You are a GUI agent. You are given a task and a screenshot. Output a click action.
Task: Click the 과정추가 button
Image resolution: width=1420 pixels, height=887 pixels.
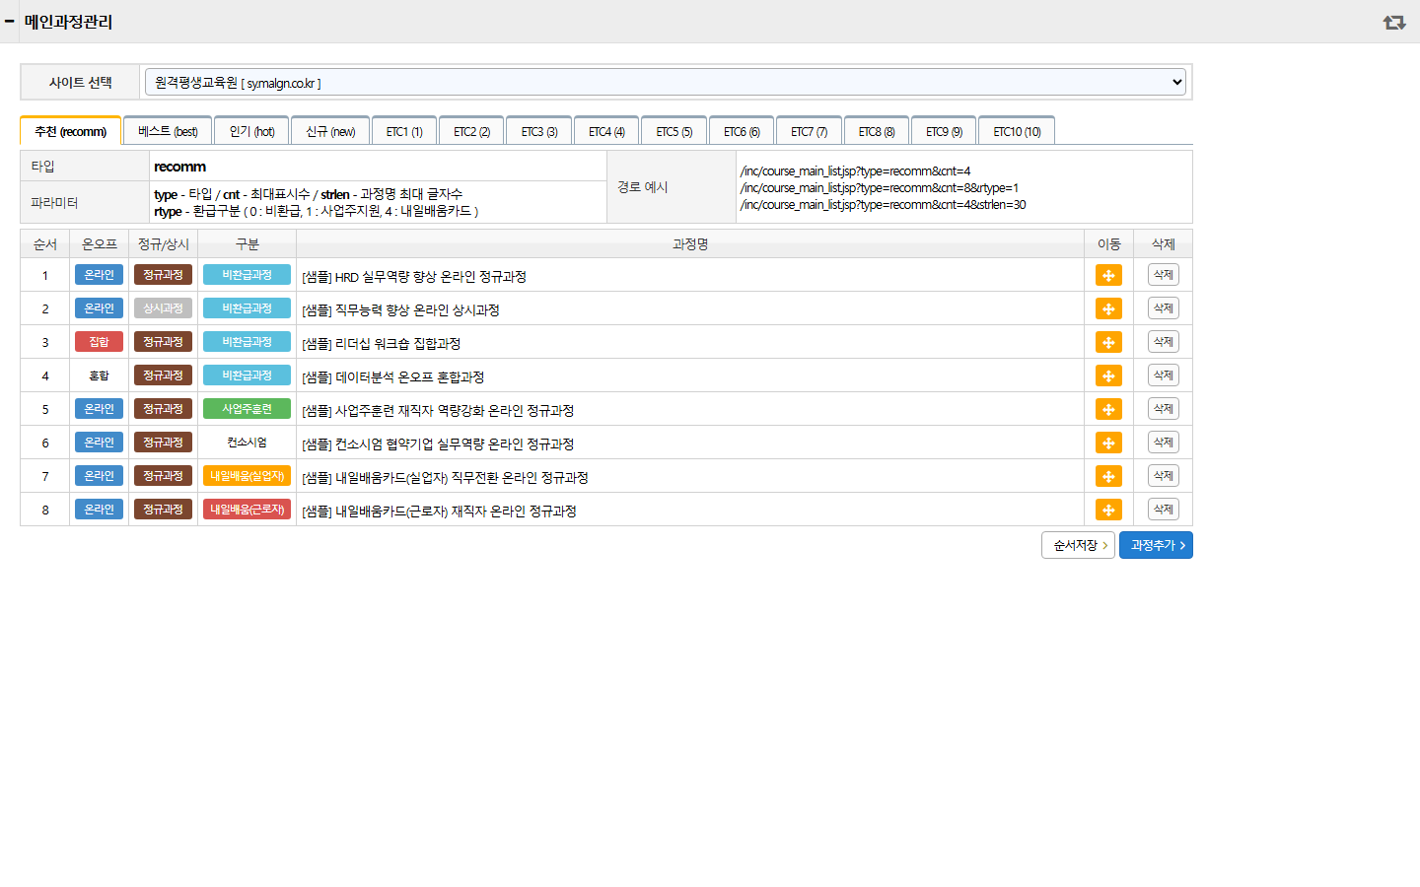point(1156,545)
